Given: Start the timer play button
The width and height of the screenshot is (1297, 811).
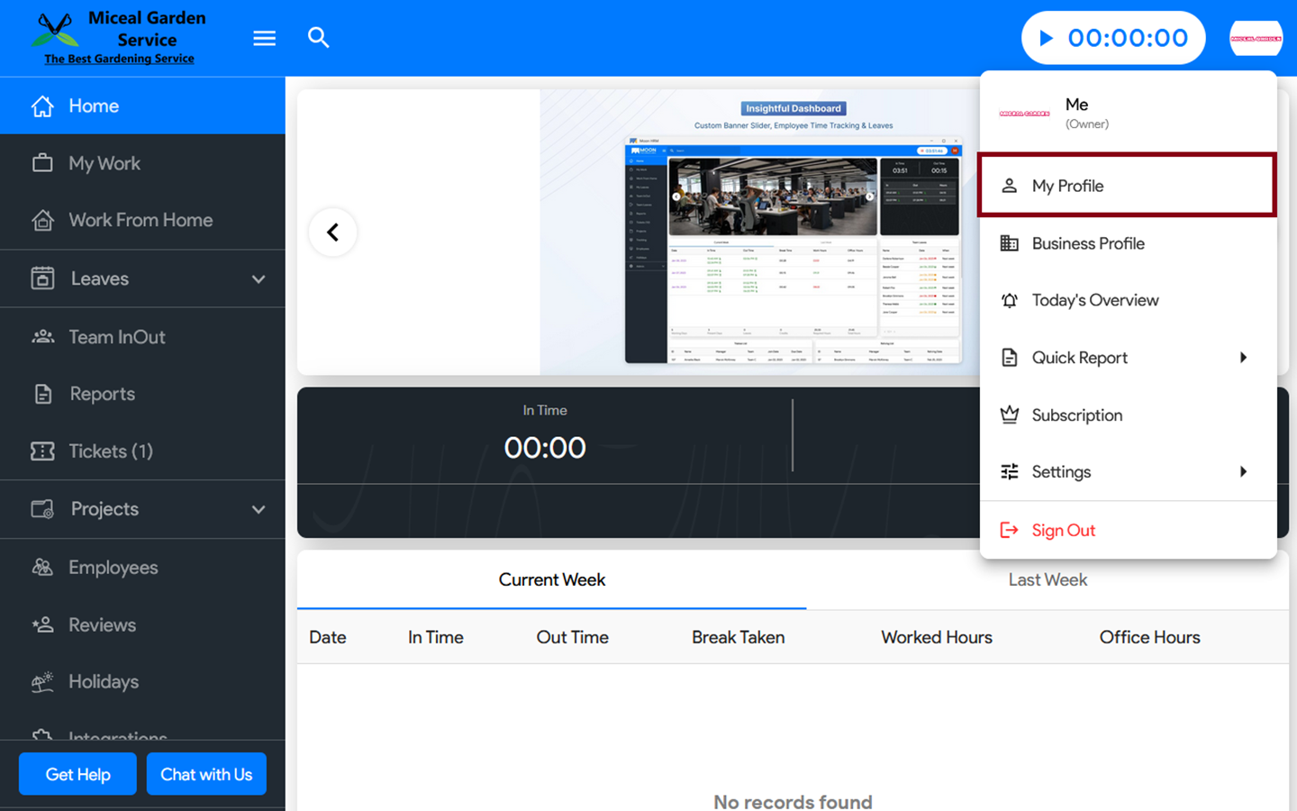Looking at the screenshot, I should point(1046,38).
